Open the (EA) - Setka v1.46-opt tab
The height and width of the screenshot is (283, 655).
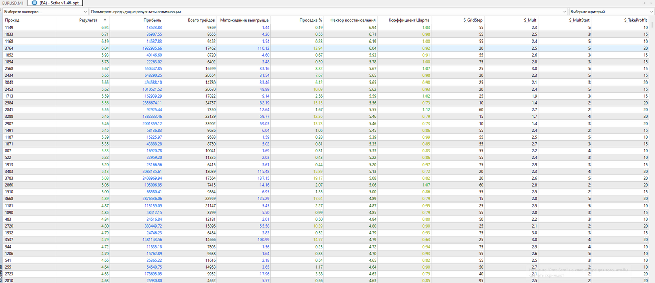click(x=55, y=3)
